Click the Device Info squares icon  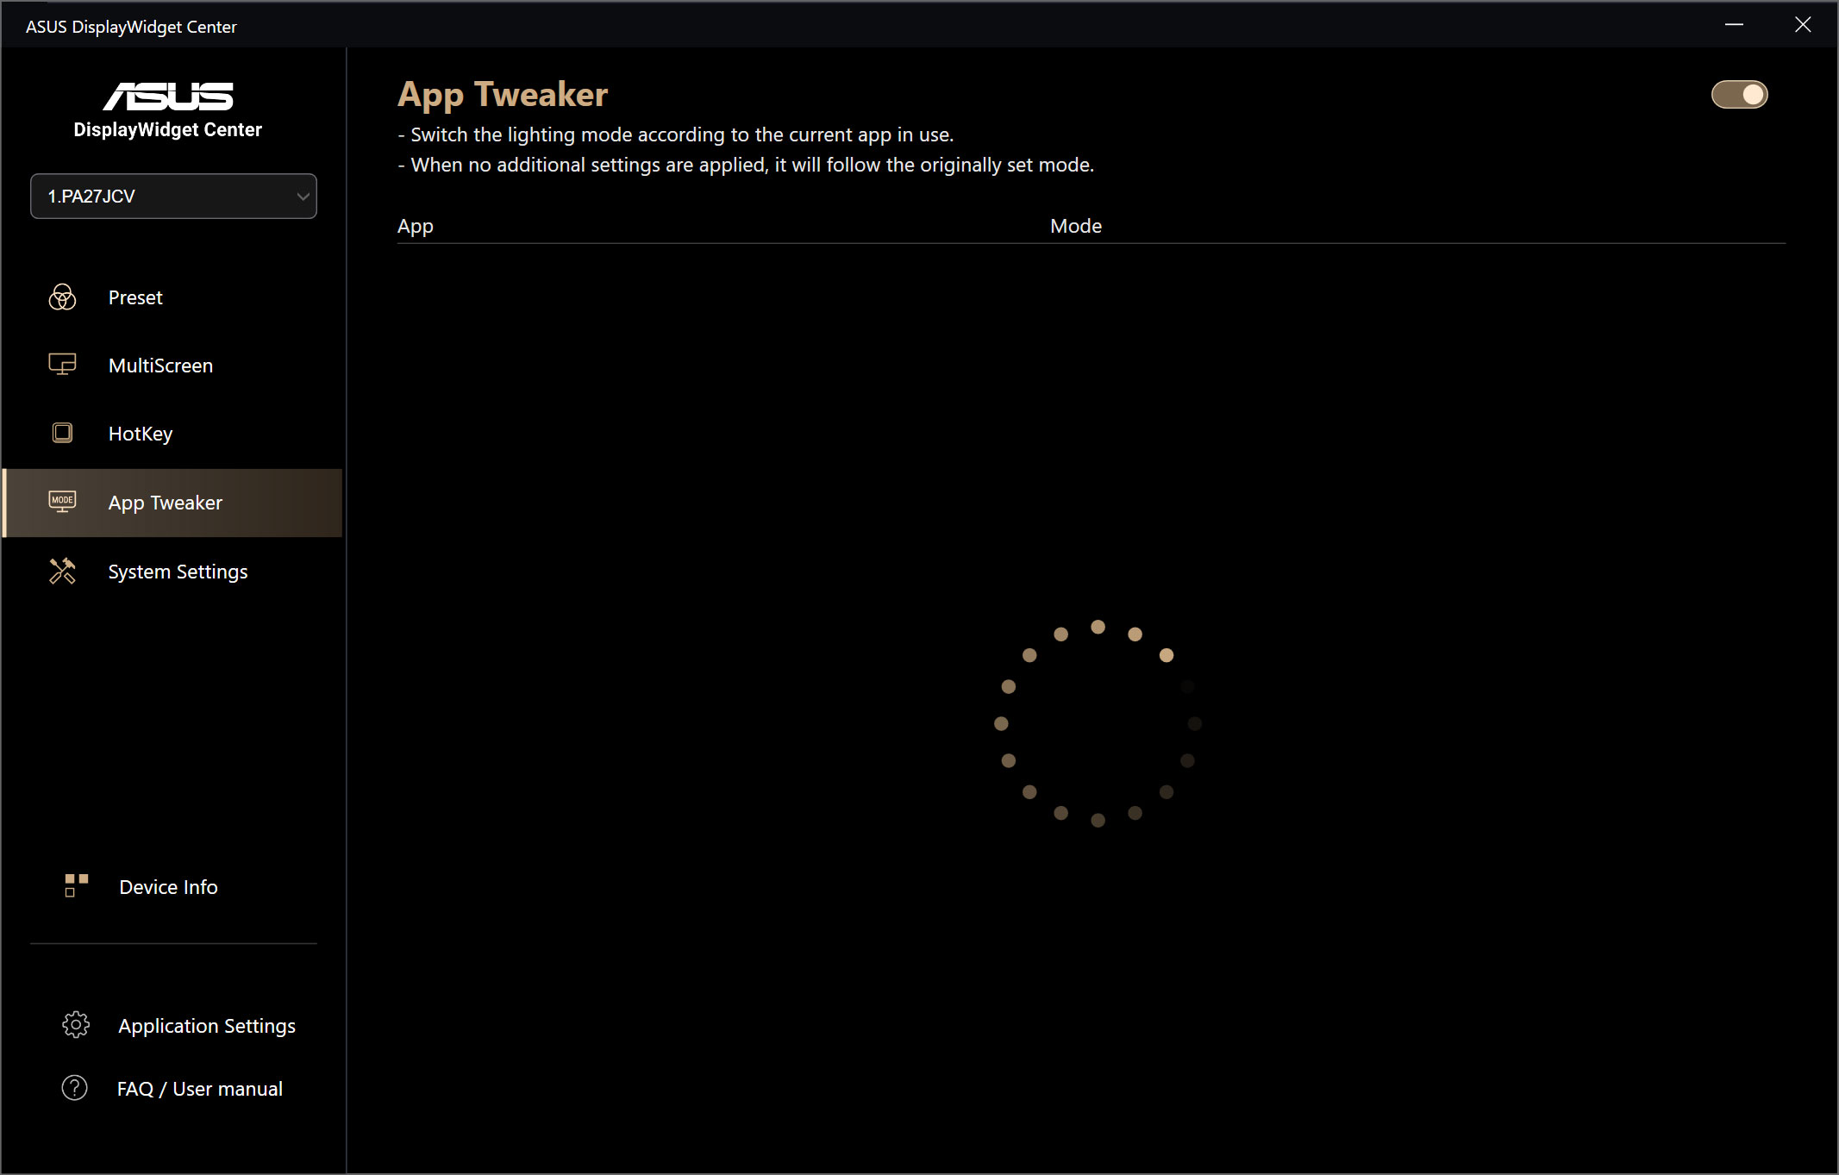pyautogui.click(x=76, y=885)
